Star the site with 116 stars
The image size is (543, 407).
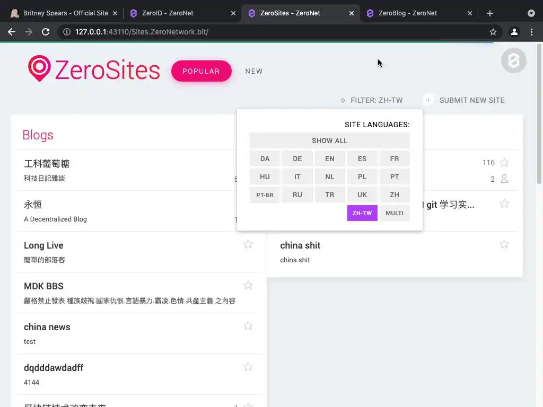505,163
